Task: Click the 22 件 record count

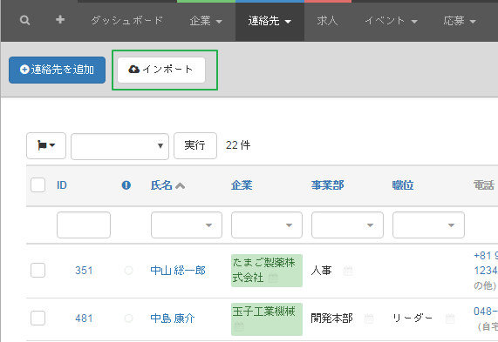Action: point(238,145)
